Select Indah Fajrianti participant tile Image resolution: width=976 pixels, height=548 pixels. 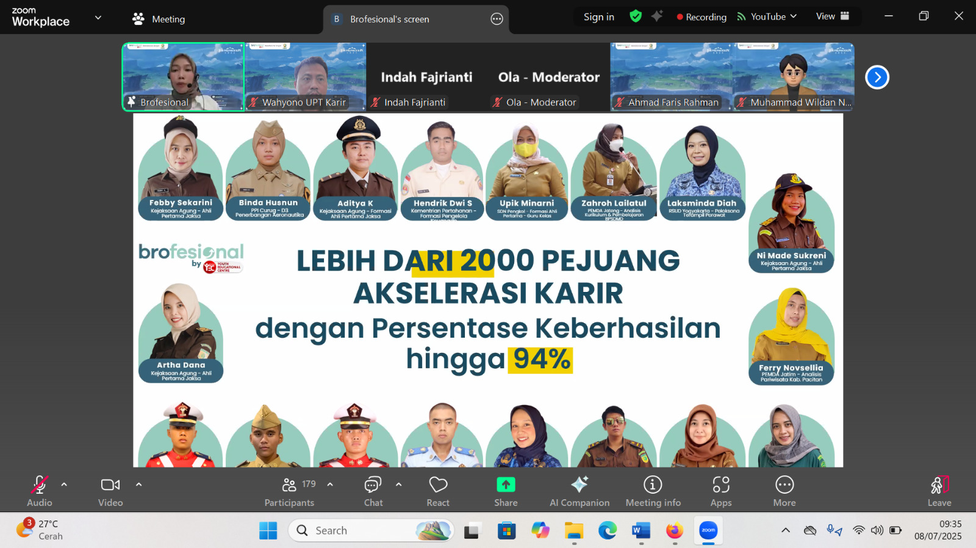pos(427,77)
